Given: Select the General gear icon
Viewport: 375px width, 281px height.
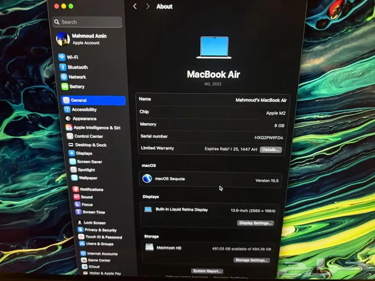Looking at the screenshot, I should [66, 100].
